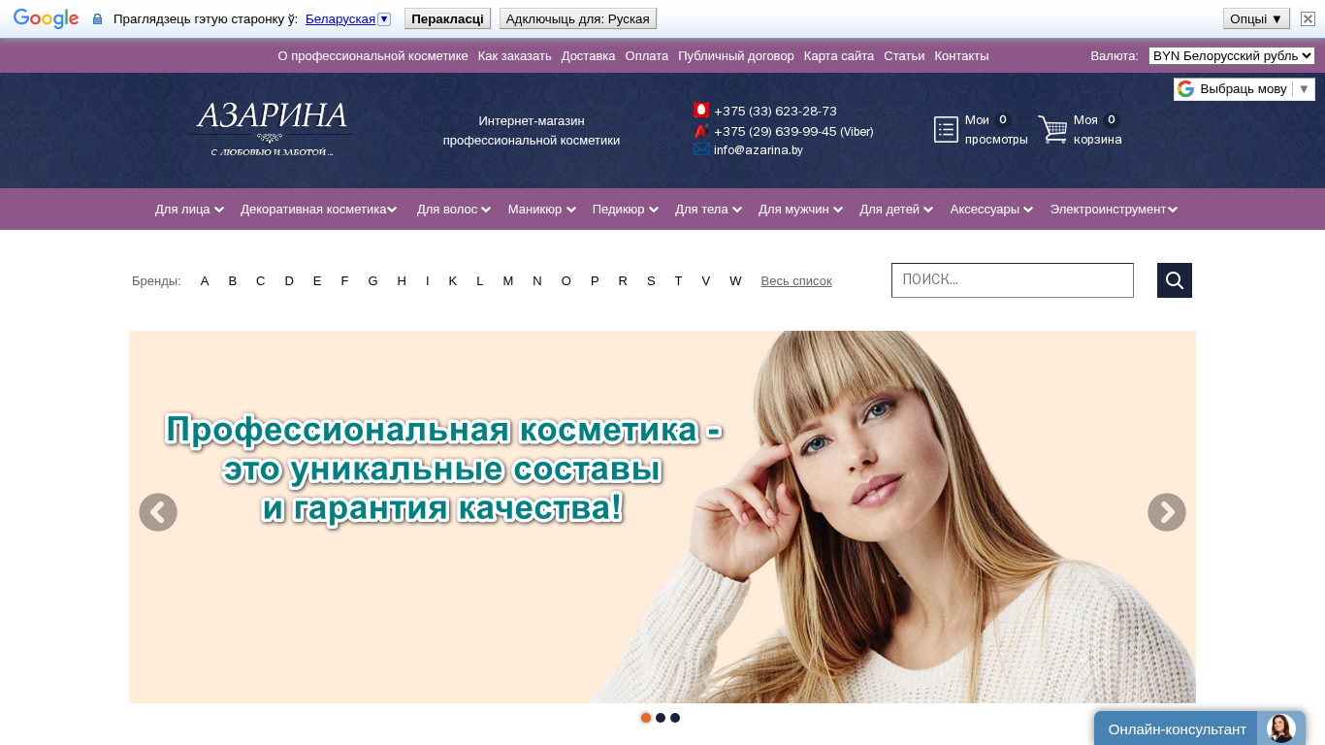This screenshot has height=745, width=1325.
Task: Click the Azarina logo
Action: click(x=272, y=129)
